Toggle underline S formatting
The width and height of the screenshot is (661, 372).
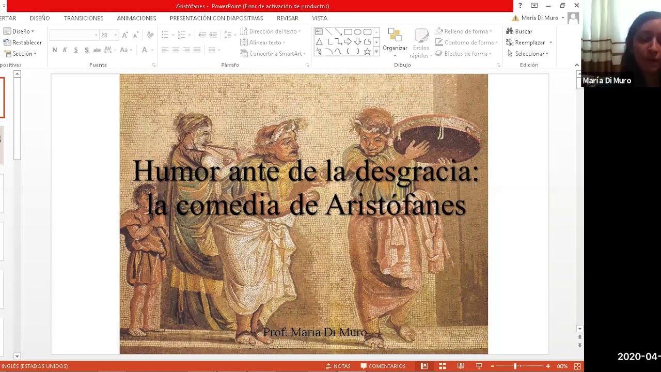point(75,50)
